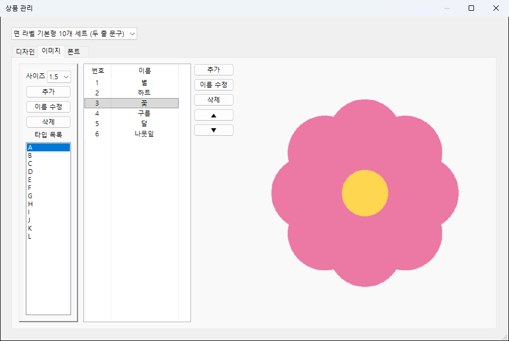Move selected image down with ▼ button
Screen dimensions: 509x341
(x=214, y=130)
